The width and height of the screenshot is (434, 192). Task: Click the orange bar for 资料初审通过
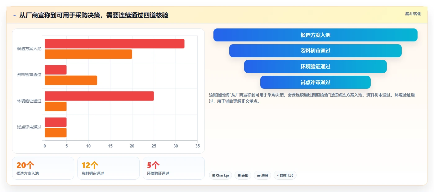click(71, 80)
